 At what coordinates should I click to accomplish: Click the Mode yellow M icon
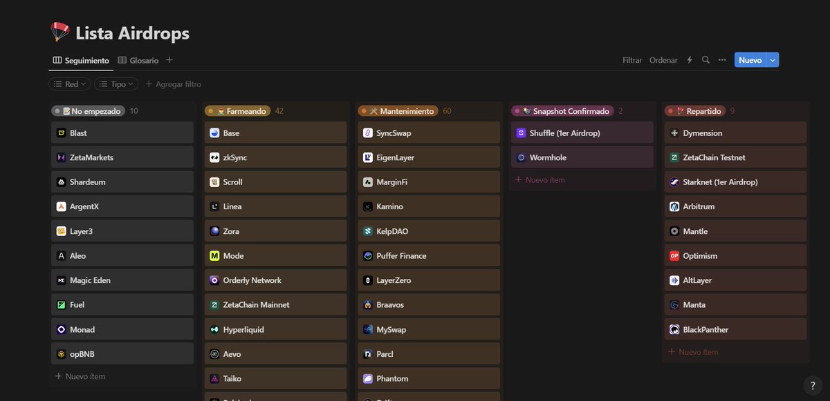[214, 255]
